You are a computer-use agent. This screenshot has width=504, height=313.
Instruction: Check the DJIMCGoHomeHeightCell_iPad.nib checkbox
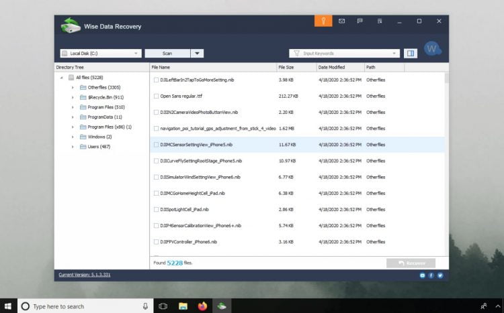pos(156,194)
